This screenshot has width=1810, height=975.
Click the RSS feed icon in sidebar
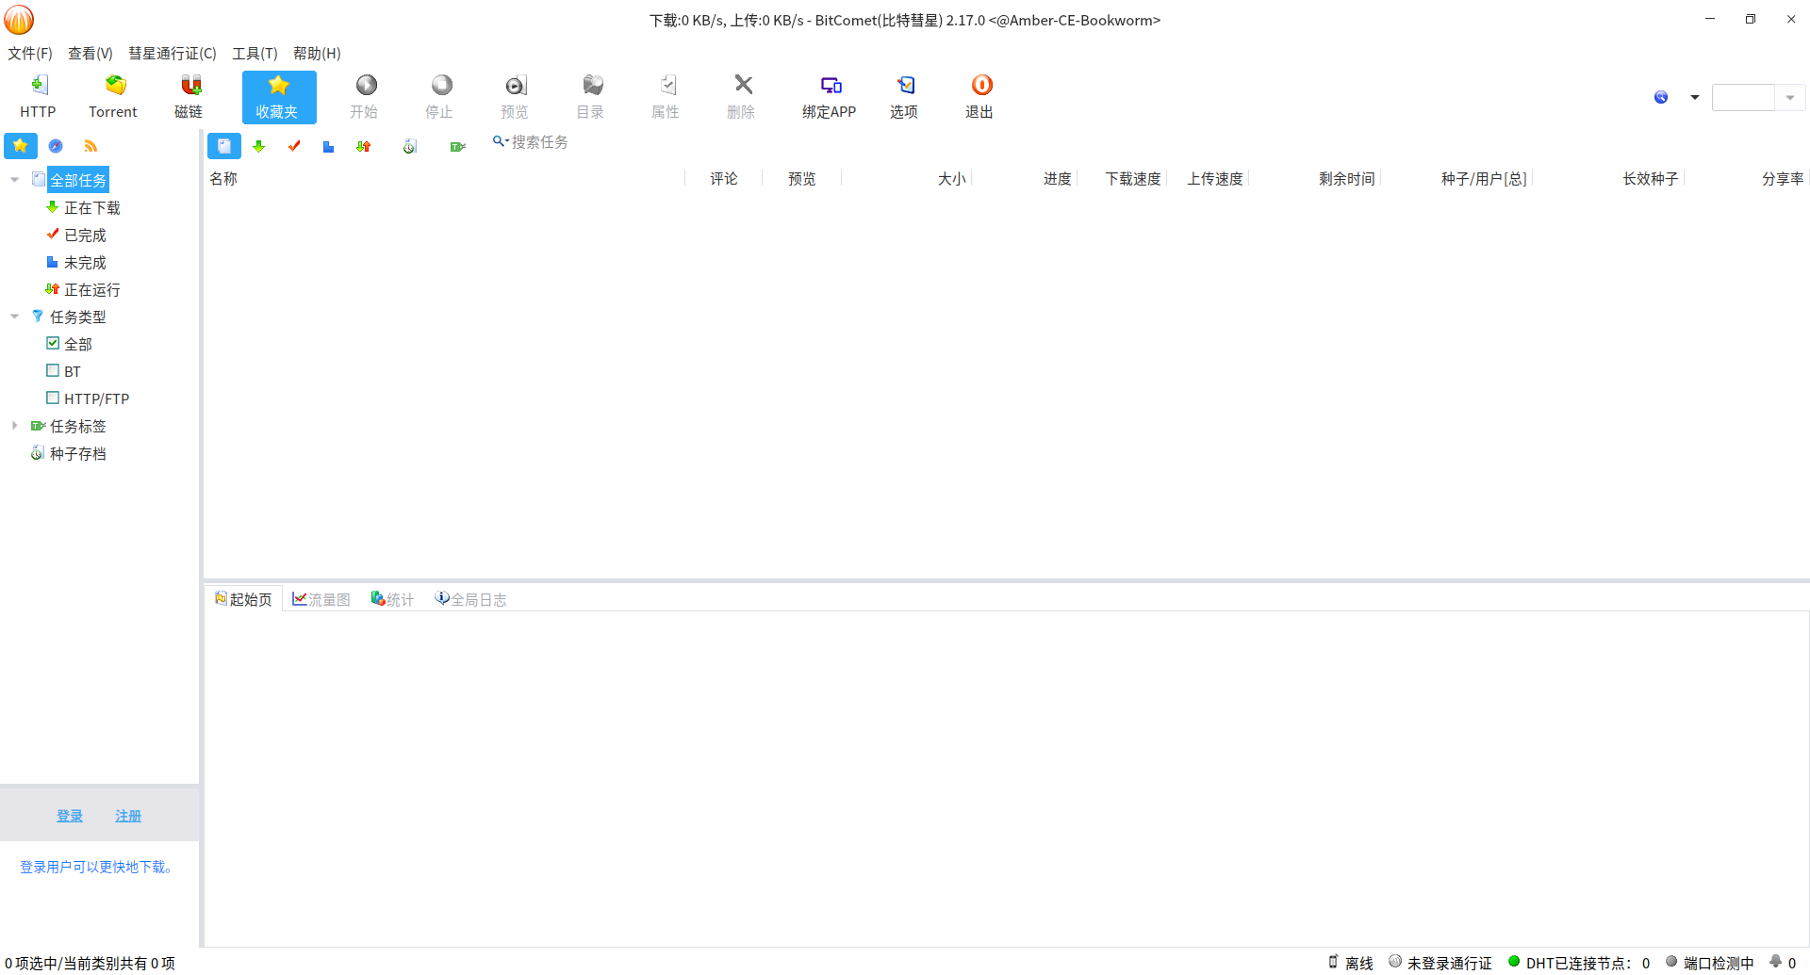[x=90, y=146]
